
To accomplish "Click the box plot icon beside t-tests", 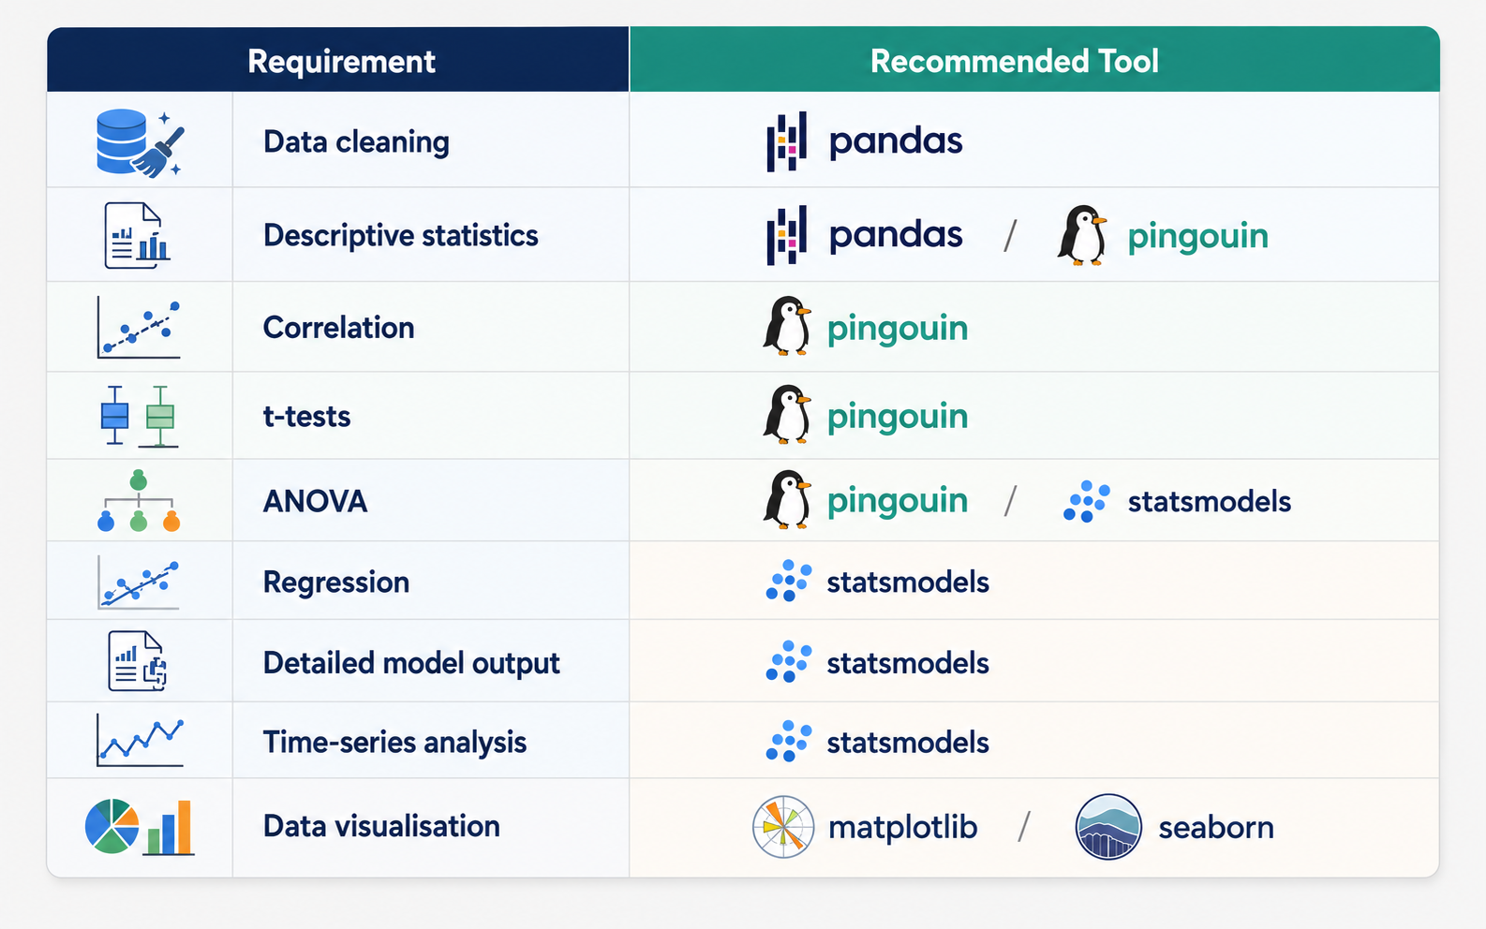I will 139,416.
